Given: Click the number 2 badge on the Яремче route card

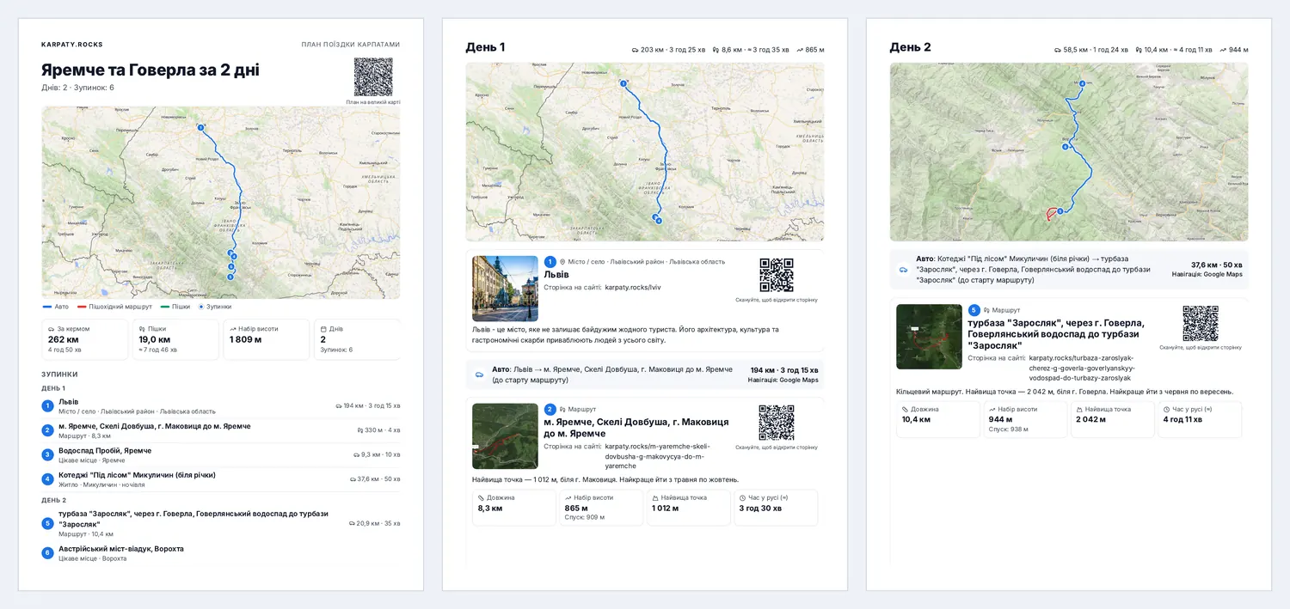Looking at the screenshot, I should [x=550, y=409].
